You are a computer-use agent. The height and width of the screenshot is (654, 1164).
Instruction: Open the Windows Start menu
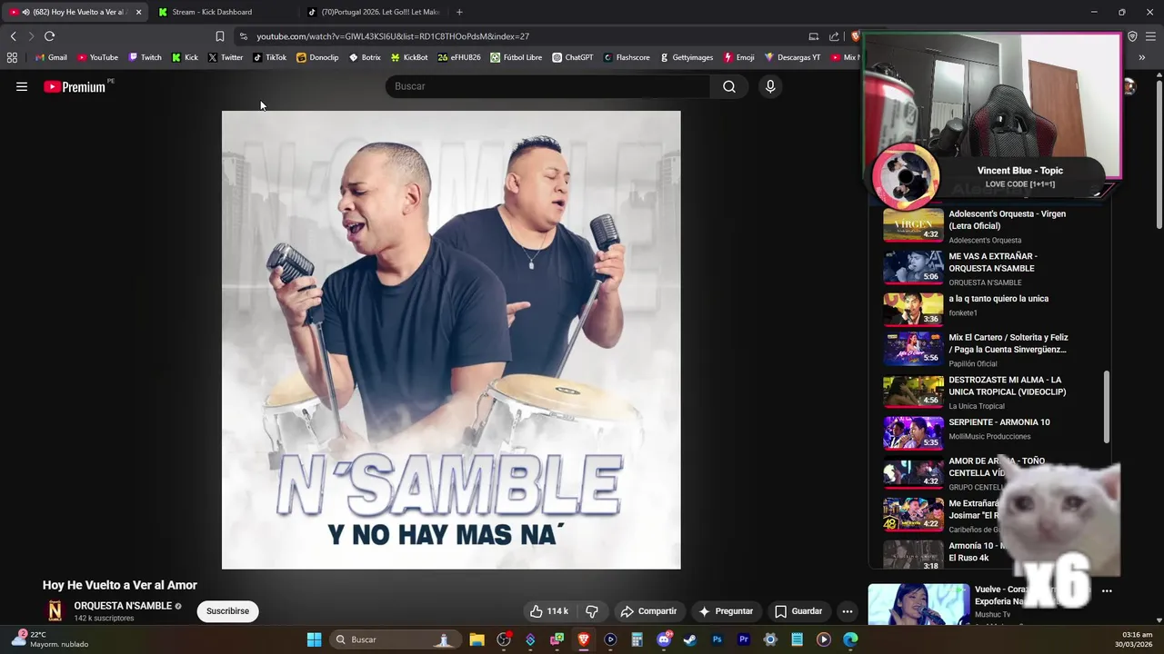coord(314,639)
